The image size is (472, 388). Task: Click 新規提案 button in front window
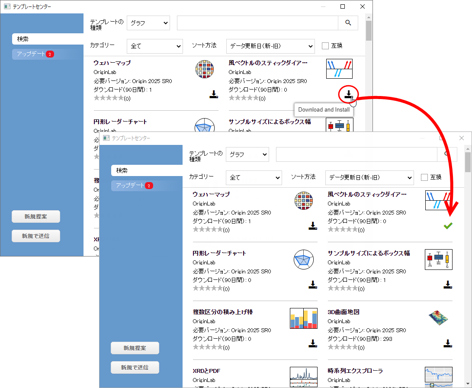(135, 348)
